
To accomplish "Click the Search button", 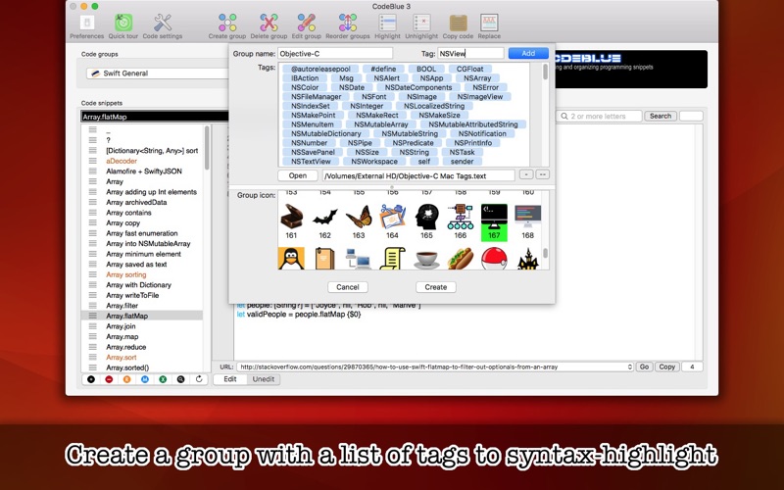I will (660, 116).
